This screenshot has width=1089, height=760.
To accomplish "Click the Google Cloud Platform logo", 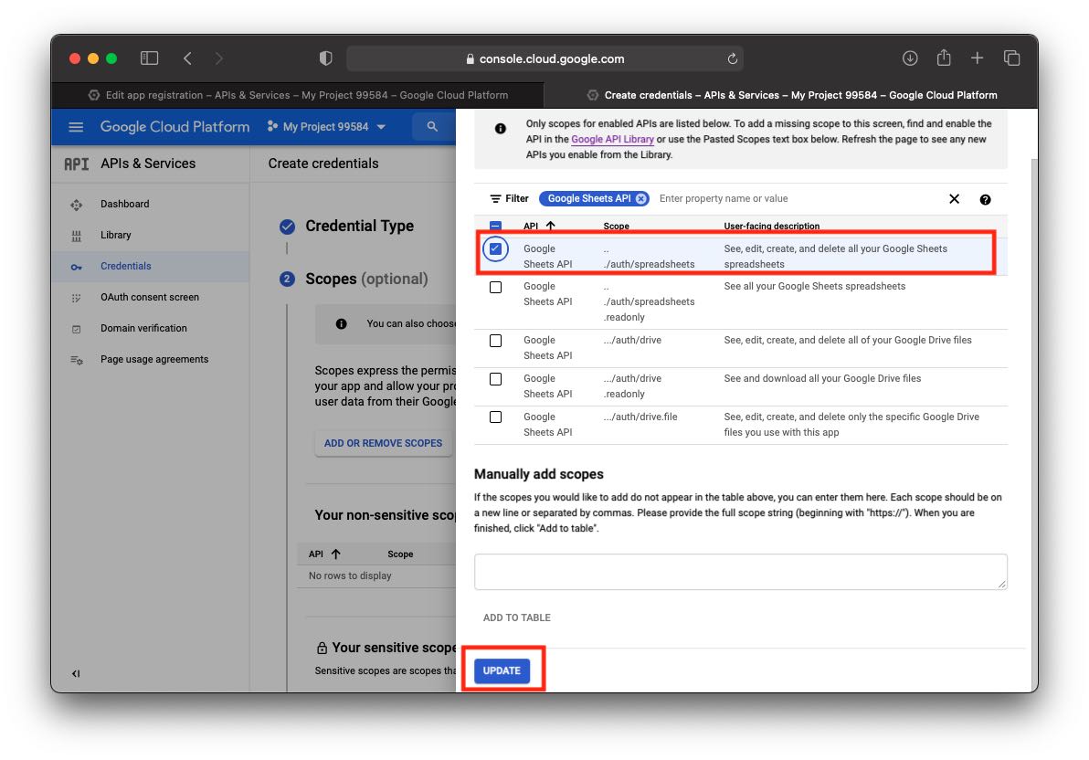I will pyautogui.click(x=174, y=126).
